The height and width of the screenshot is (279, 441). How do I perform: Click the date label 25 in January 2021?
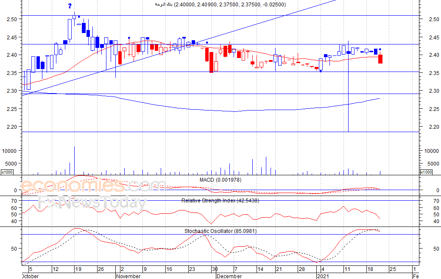coord(393,269)
